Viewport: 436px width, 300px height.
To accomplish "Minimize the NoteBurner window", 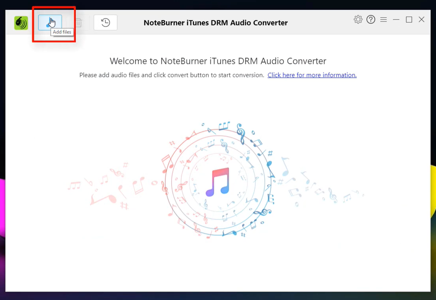I will coord(396,19).
